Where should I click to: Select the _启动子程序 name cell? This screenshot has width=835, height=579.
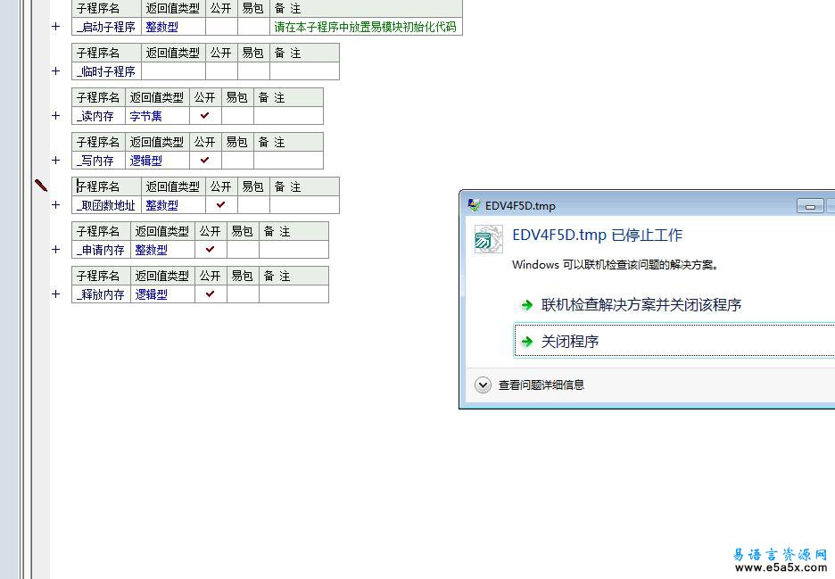coord(106,27)
